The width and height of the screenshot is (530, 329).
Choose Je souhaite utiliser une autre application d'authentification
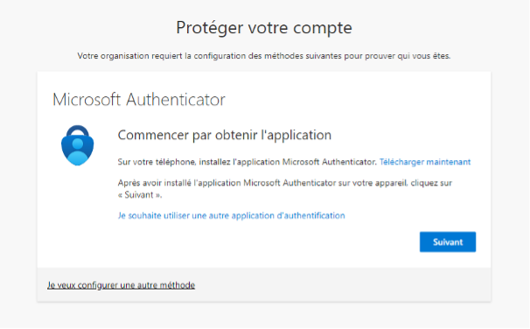231,216
